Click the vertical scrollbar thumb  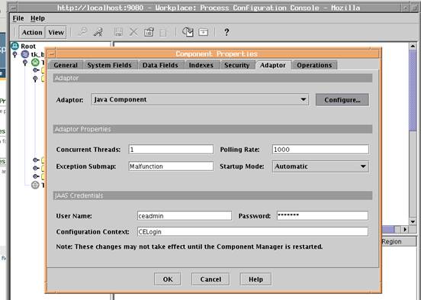413,90
